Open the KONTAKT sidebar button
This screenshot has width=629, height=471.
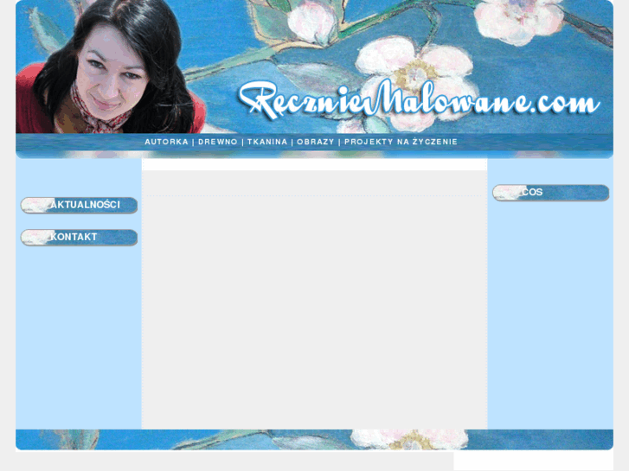pyautogui.click(x=79, y=238)
